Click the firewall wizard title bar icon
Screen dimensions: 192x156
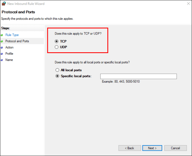(x=3, y=4)
